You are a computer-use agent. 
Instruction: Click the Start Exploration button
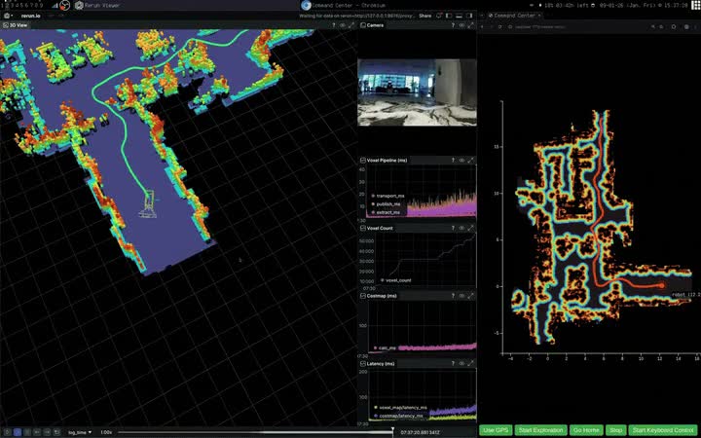pyautogui.click(x=541, y=430)
